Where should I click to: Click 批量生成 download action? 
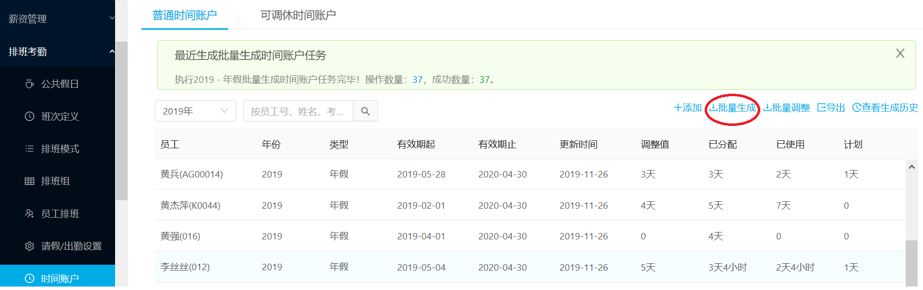click(x=732, y=108)
